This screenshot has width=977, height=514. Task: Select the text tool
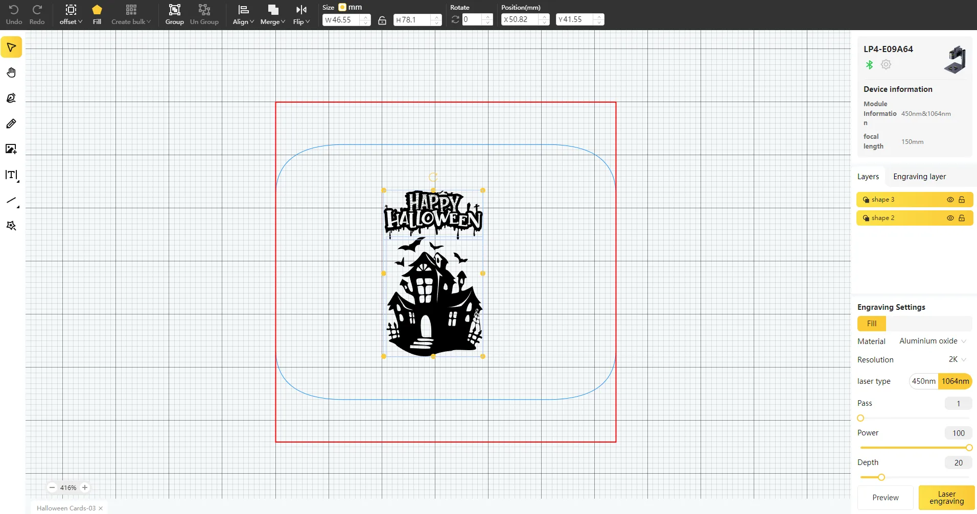[x=11, y=175]
